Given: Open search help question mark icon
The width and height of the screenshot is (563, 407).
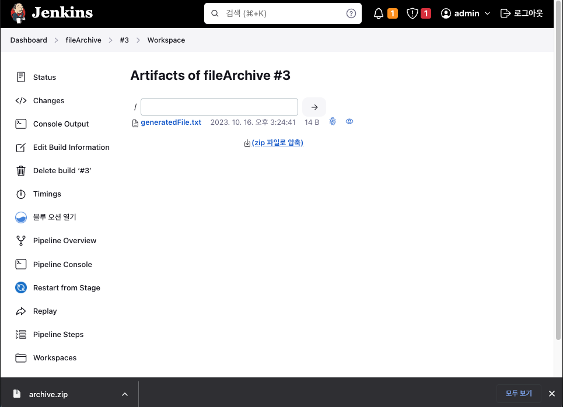Looking at the screenshot, I should coord(351,13).
